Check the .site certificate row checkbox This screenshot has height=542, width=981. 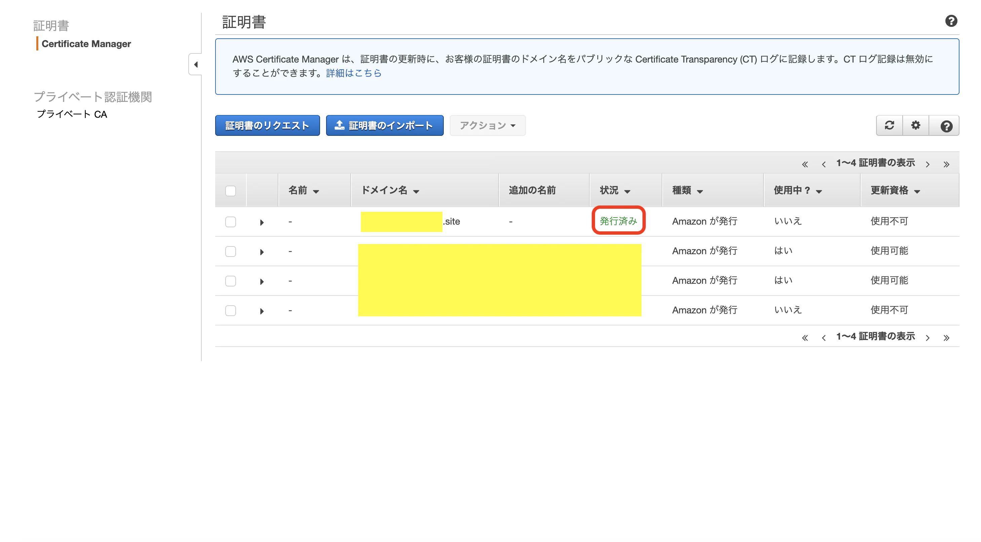coord(230,222)
